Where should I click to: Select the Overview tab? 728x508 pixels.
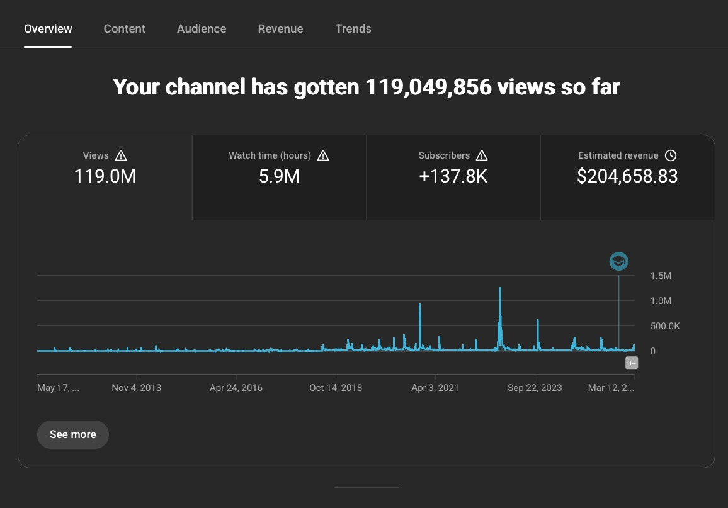coord(48,29)
